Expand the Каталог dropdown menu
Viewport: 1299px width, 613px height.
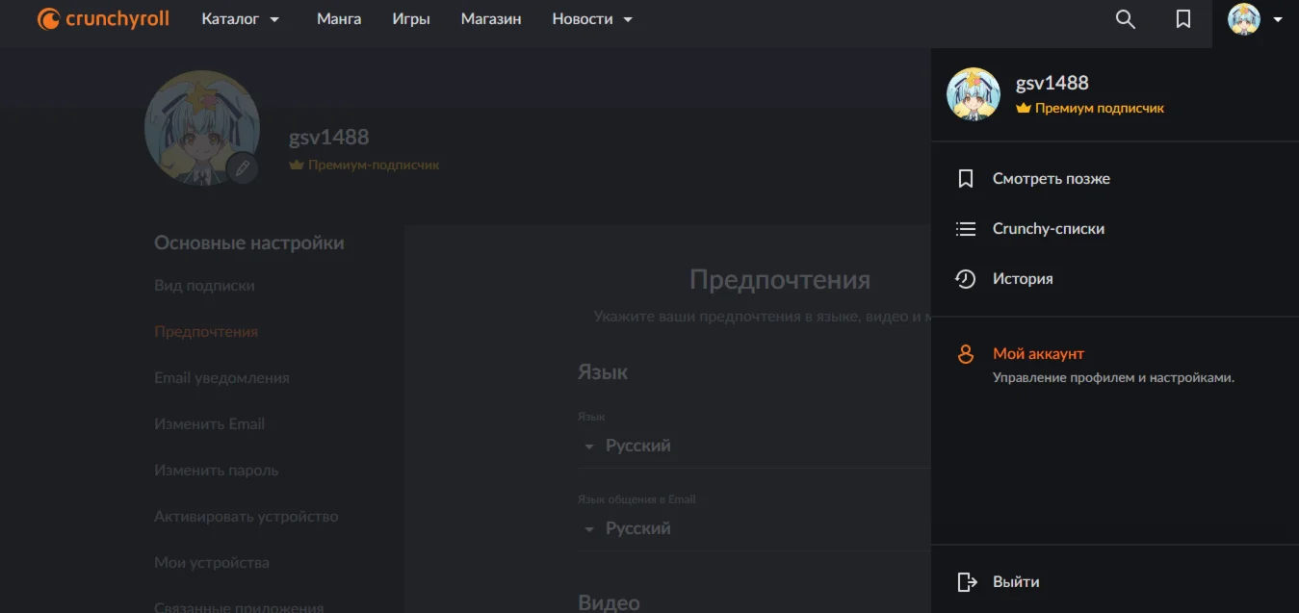pos(241,19)
